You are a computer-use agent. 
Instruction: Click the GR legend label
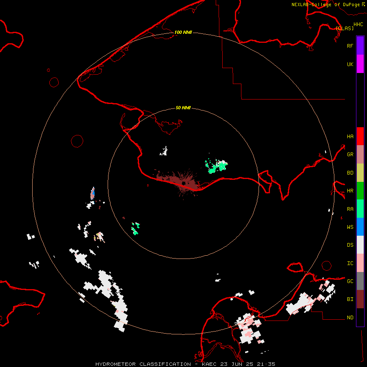(350, 154)
